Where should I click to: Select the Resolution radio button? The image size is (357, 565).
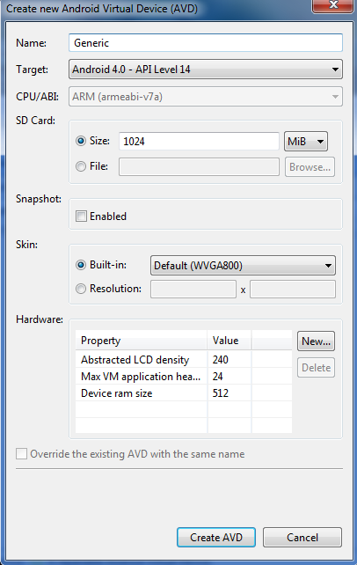[81, 289]
